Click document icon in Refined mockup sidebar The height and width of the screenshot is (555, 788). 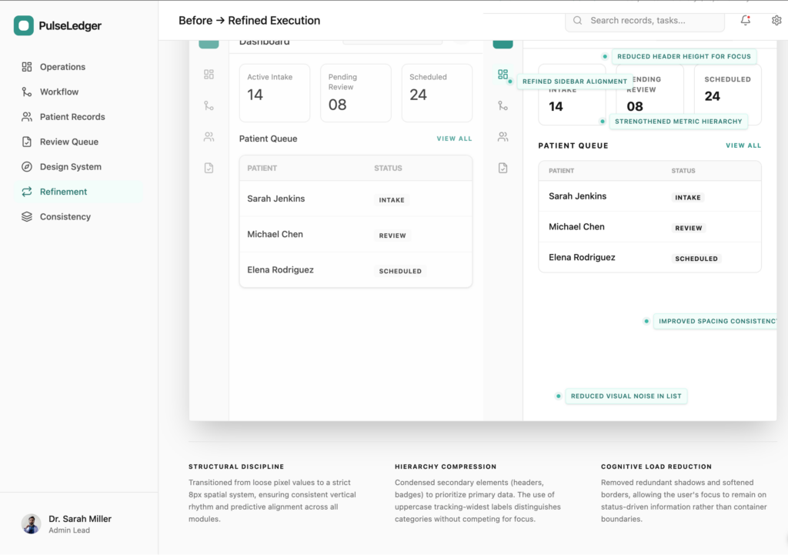503,168
